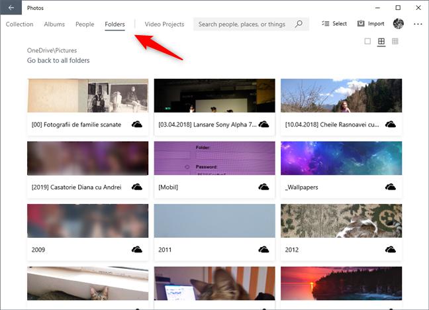The image size is (429, 310).
Task: Click the Import icon
Action: (x=361, y=24)
